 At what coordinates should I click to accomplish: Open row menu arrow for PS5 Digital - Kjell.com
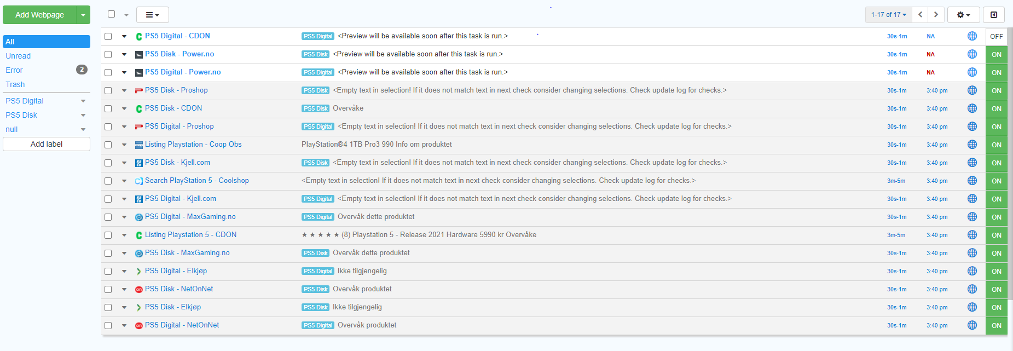click(x=124, y=199)
